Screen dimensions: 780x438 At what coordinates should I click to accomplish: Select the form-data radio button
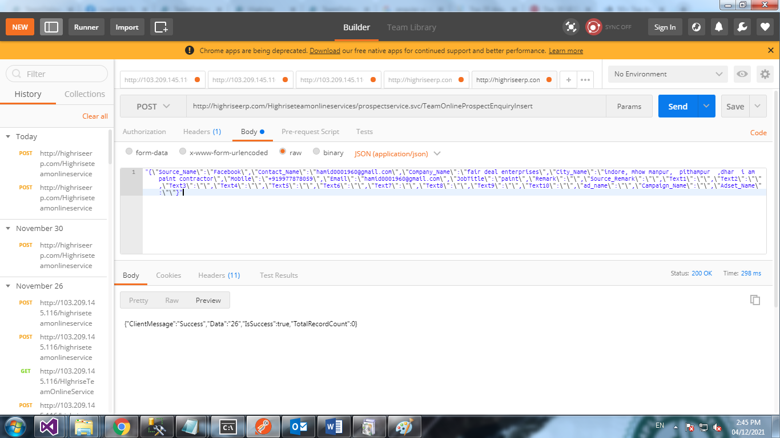[x=130, y=152]
